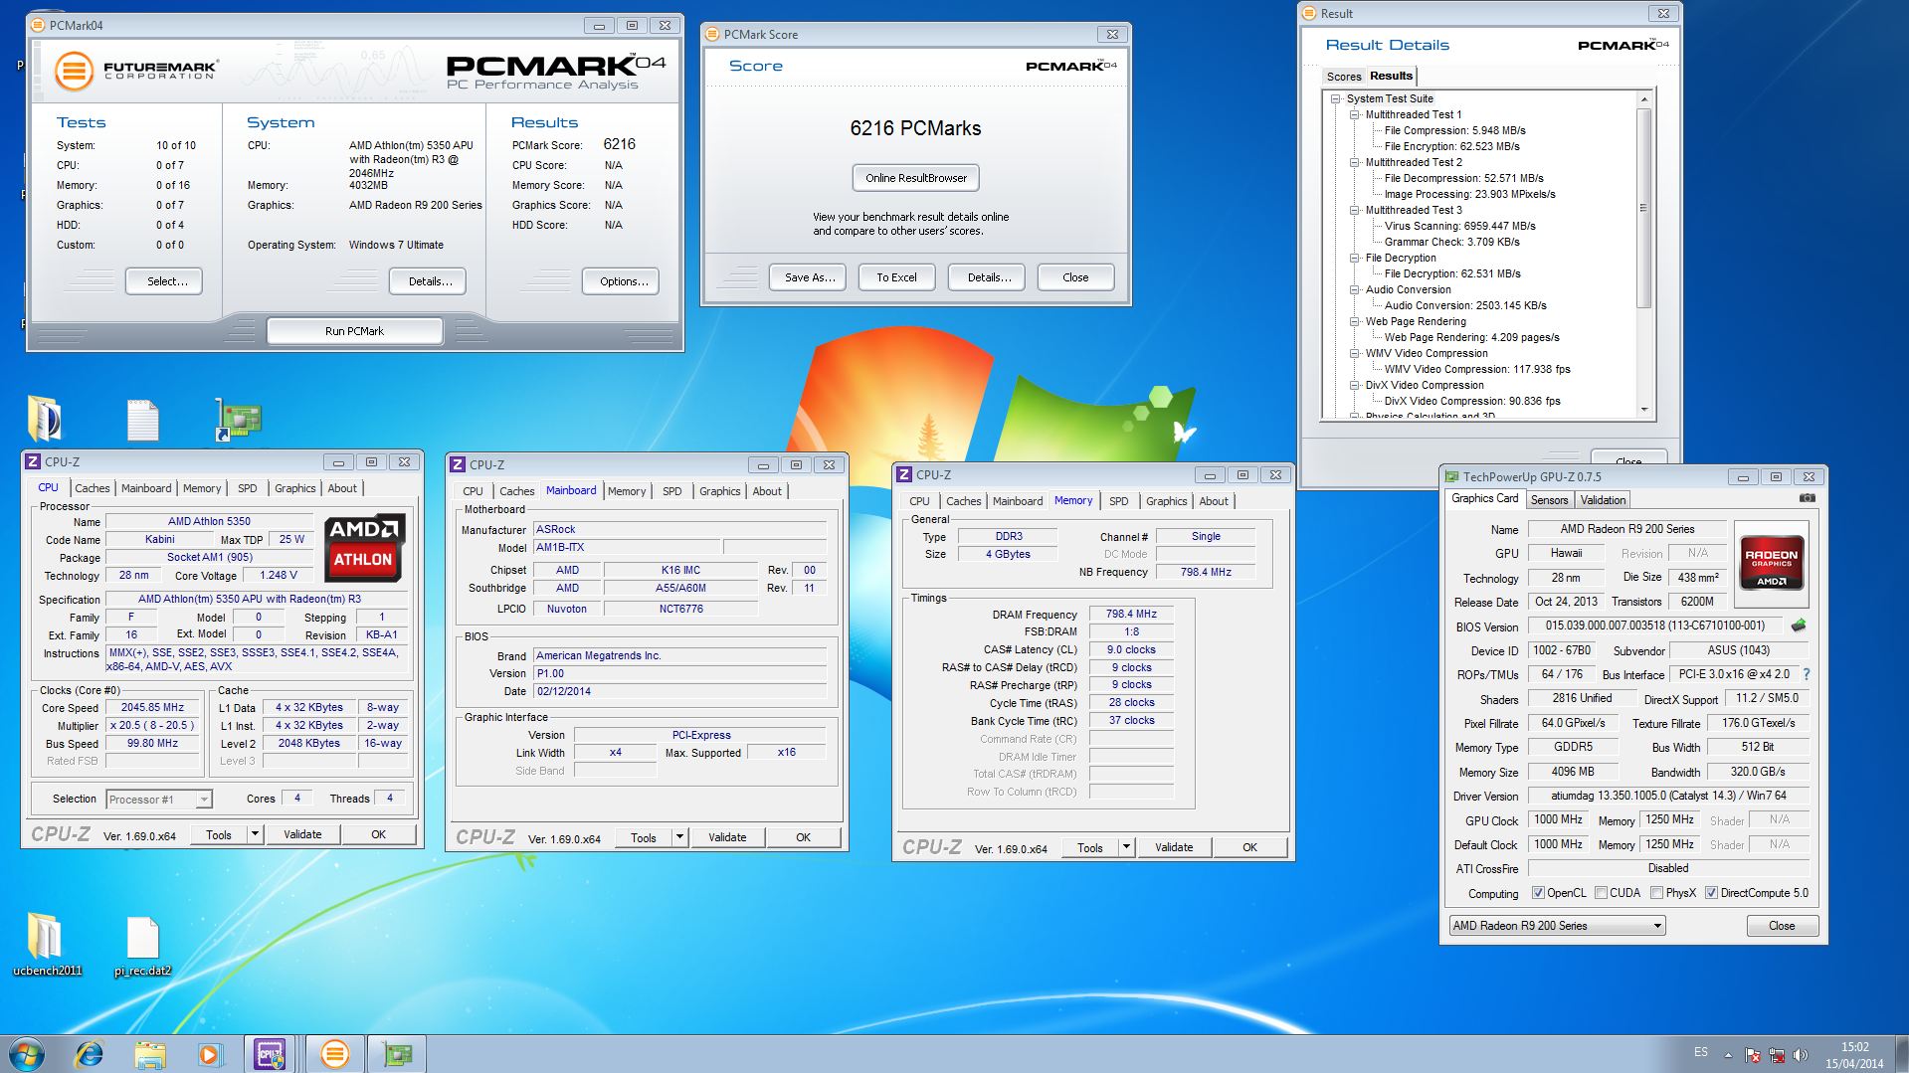This screenshot has width=1909, height=1073.
Task: Switch to Validation tab in GPU-Z
Action: [x=1603, y=500]
